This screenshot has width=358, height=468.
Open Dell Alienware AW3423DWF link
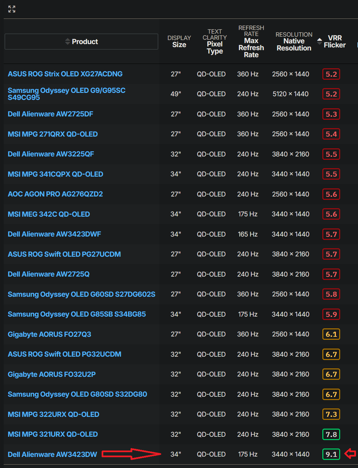pyautogui.click(x=55, y=234)
